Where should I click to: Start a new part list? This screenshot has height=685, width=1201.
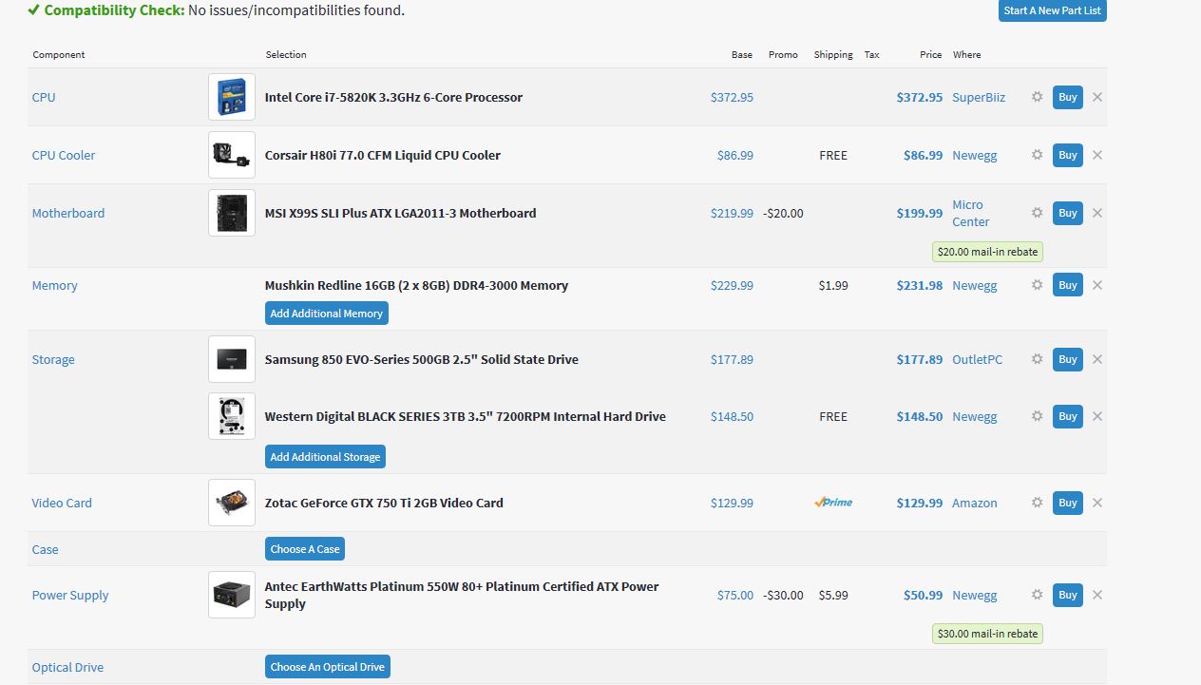[1053, 10]
